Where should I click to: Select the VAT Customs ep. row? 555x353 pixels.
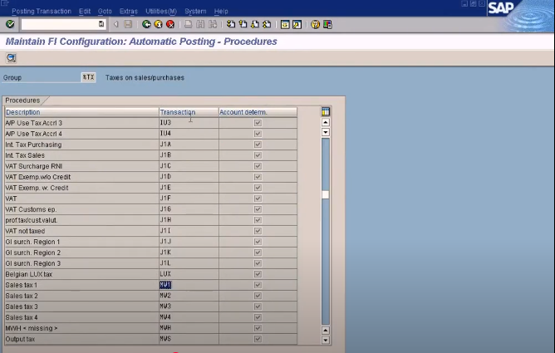(150, 209)
